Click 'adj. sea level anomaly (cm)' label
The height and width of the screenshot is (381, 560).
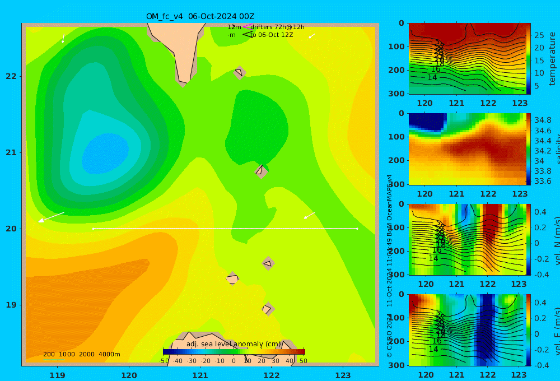[x=234, y=344]
